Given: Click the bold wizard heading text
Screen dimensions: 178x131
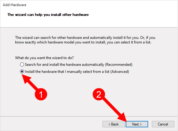Looking at the screenshot, I should pos(48,15).
